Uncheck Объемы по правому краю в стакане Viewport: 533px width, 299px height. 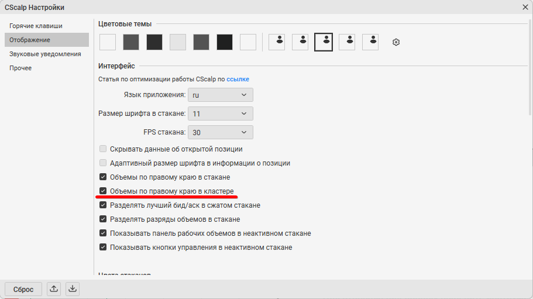[103, 177]
